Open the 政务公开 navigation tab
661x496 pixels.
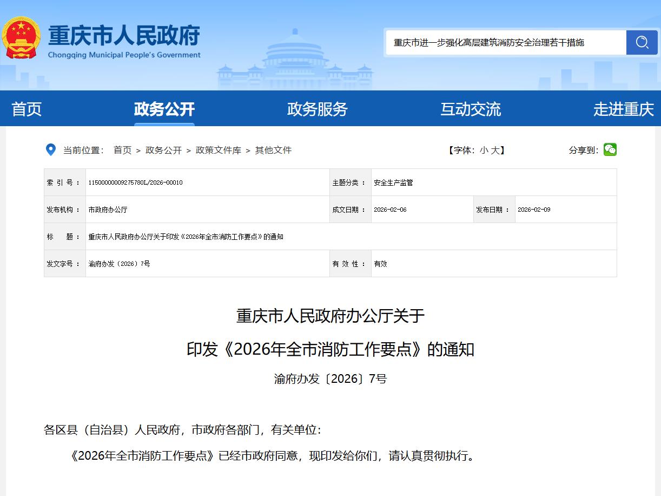coord(164,109)
